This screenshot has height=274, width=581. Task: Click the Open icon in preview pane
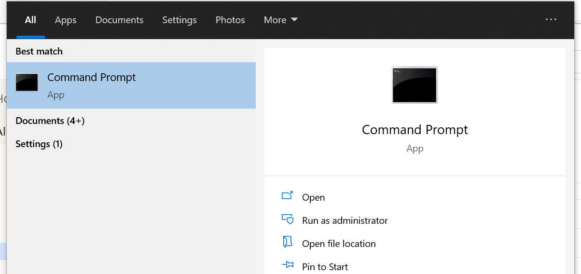click(287, 196)
